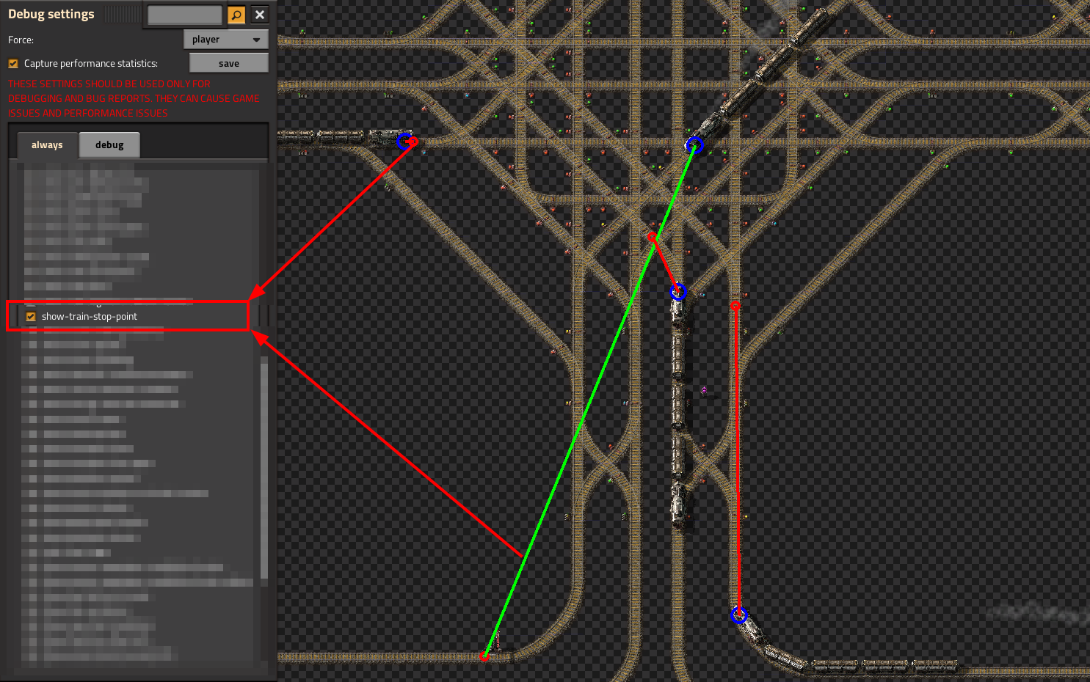The width and height of the screenshot is (1090, 682).
Task: Click the "Force:" label
Action: point(21,40)
